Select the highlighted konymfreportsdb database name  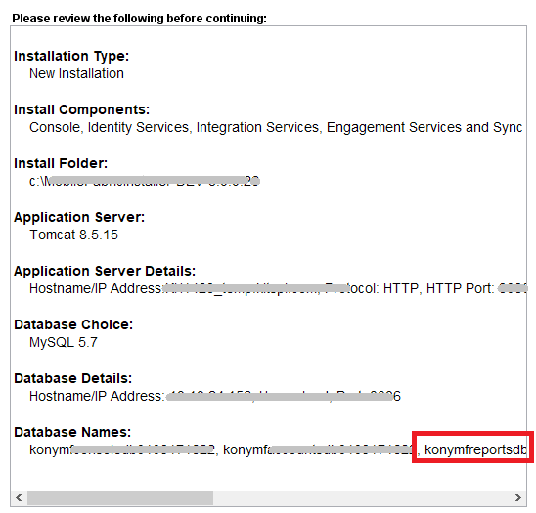(475, 449)
